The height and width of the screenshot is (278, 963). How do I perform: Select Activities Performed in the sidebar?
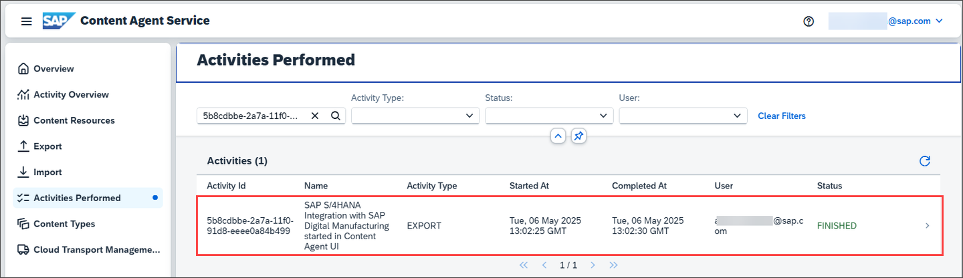[88, 198]
